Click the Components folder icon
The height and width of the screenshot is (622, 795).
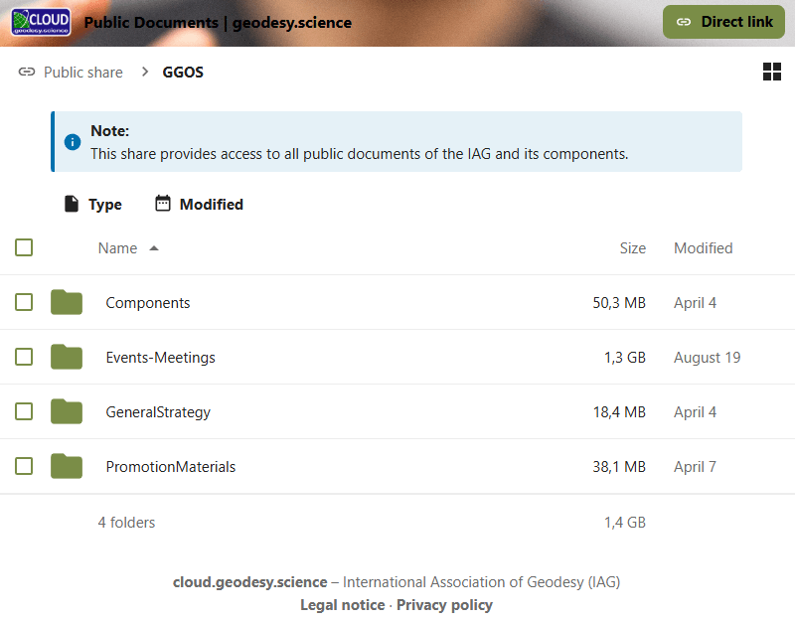pyautogui.click(x=67, y=302)
